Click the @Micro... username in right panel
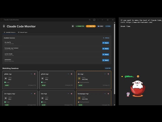This screenshot has height=122, width=162. point(129,77)
